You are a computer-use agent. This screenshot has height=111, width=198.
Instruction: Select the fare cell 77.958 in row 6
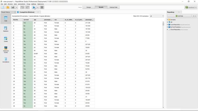point(89,38)
